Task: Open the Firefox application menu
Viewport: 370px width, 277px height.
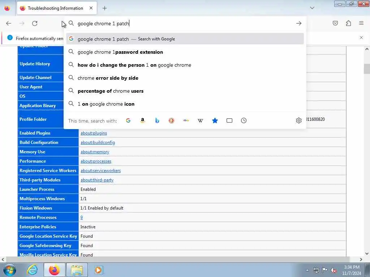Action: coord(361,23)
